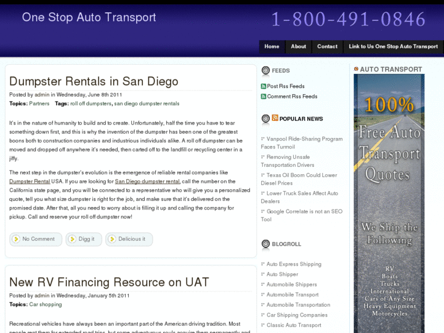Open the Classic Auto Transport blogroll link
This screenshot has width=444, height=333.
[x=294, y=326]
